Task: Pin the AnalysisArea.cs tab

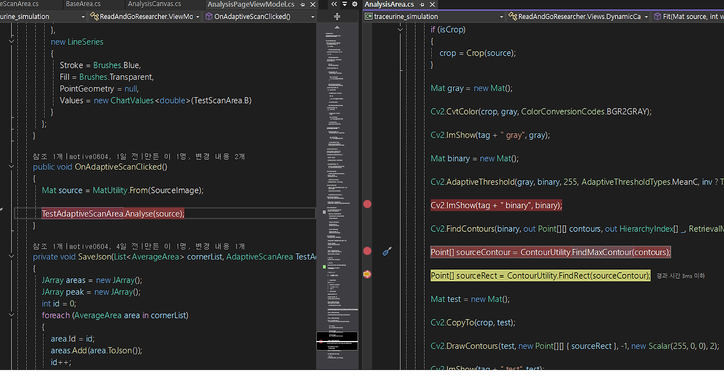Action: pos(422,5)
